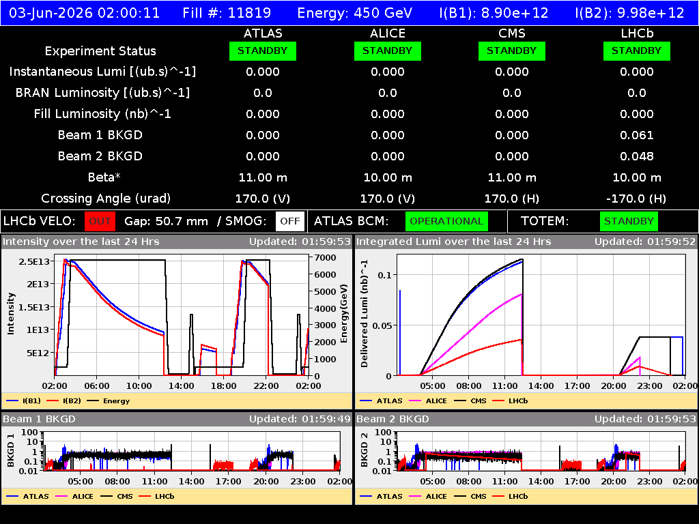The width and height of the screenshot is (699, 524).
Task: Click the green STANDBY badge beside TOTEM
Action: [629, 222]
